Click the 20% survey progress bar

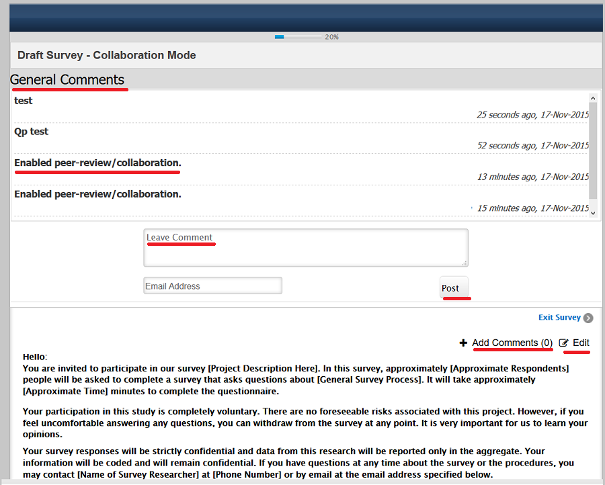298,37
